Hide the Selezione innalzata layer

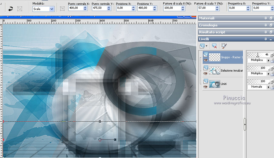pos(205,73)
